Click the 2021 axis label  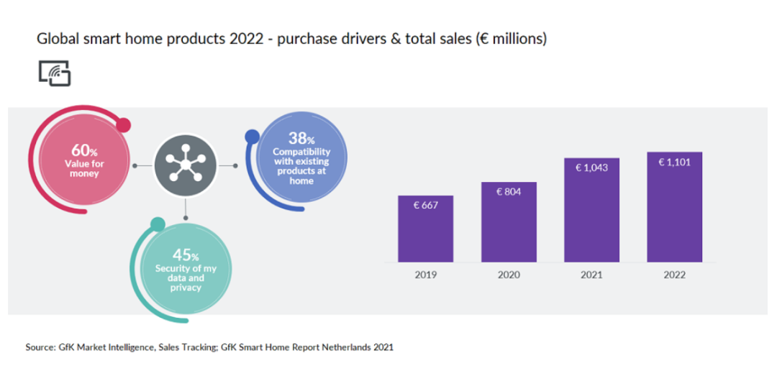click(592, 275)
